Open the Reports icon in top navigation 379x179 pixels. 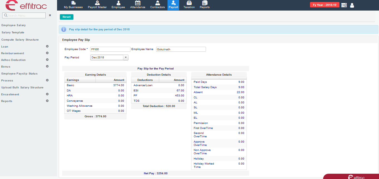205,3
